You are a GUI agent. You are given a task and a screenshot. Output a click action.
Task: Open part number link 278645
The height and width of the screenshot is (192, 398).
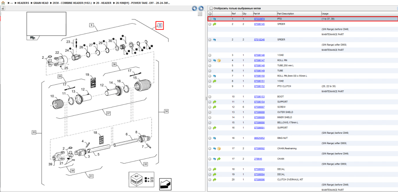[x=258, y=159]
